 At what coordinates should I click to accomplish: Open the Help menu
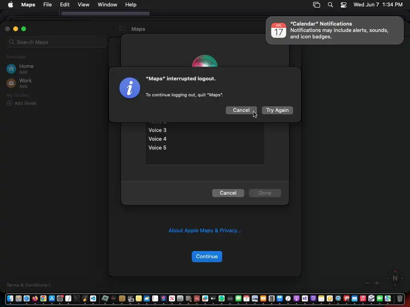(x=131, y=5)
